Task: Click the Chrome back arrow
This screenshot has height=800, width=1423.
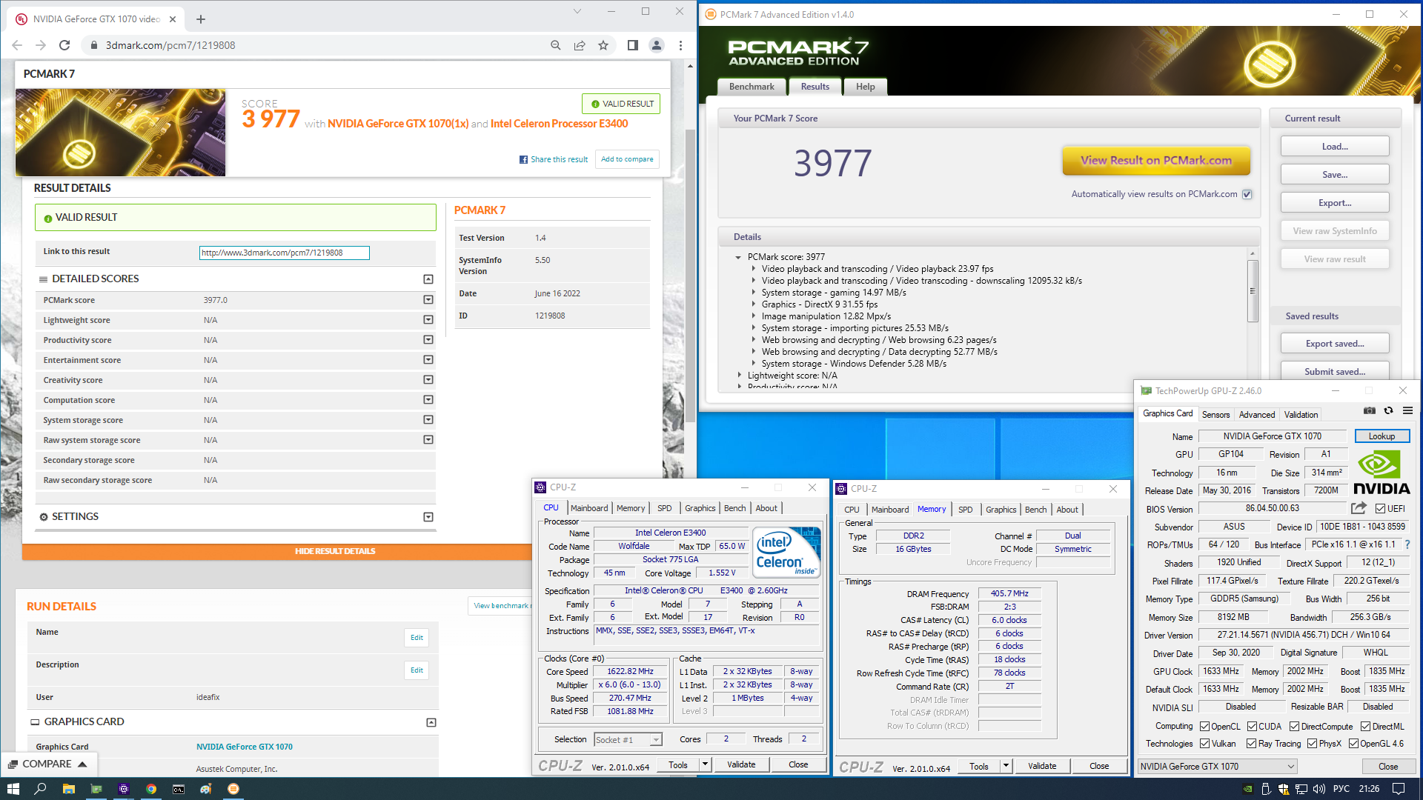Action: (17, 45)
